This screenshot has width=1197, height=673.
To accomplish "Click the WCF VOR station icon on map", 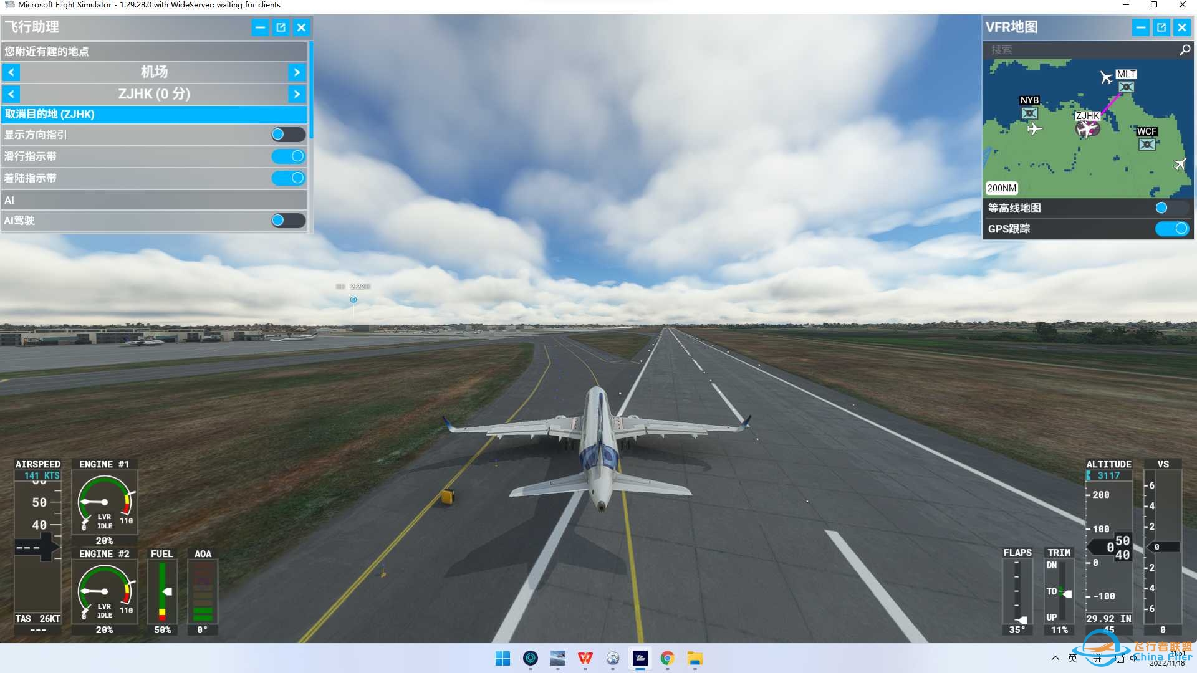I will tap(1147, 145).
